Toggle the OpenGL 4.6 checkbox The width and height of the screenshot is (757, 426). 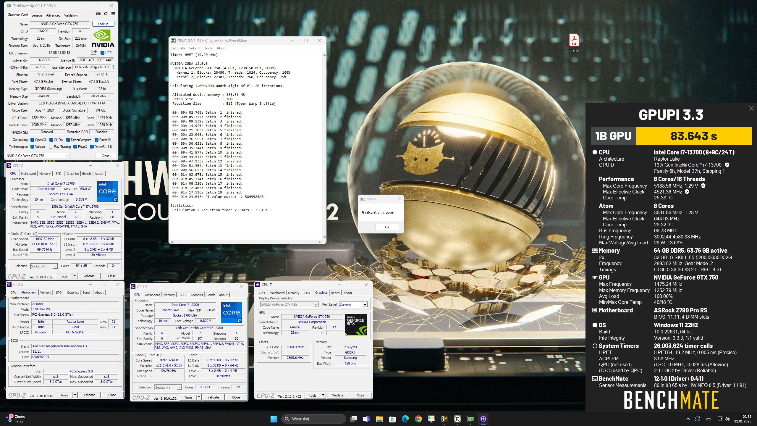pyautogui.click(x=92, y=147)
